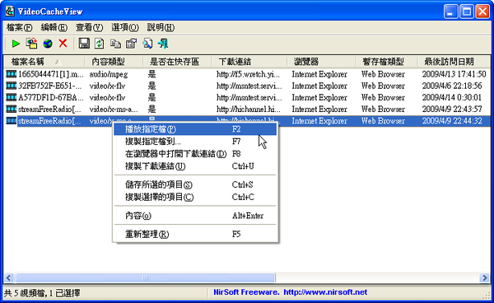
Task: Click the video/x-ms-a... content type cell
Action: pyautogui.click(x=114, y=109)
